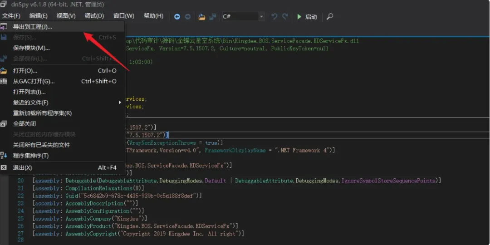The image size is (490, 245).
Task: Click the WrapNonExceptionThrows = true text
Action: click(173, 143)
